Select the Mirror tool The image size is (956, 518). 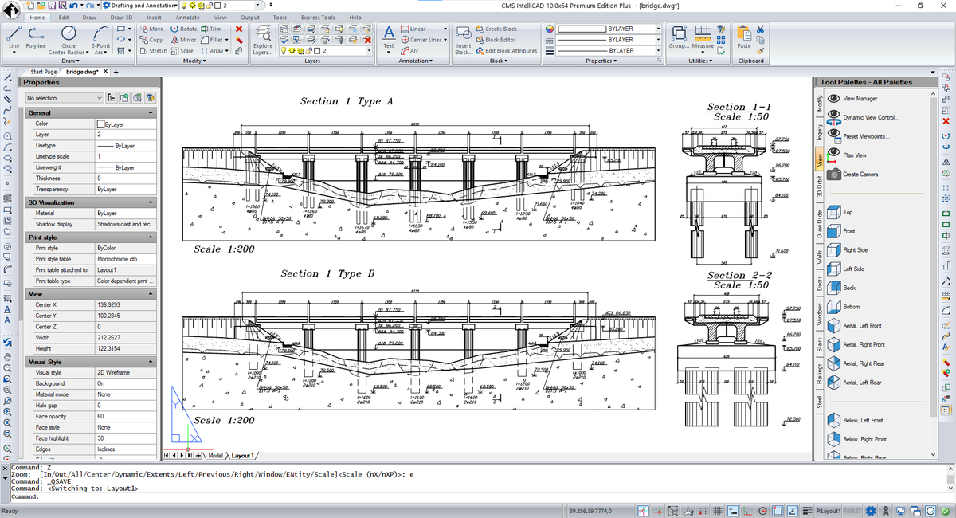[185, 39]
